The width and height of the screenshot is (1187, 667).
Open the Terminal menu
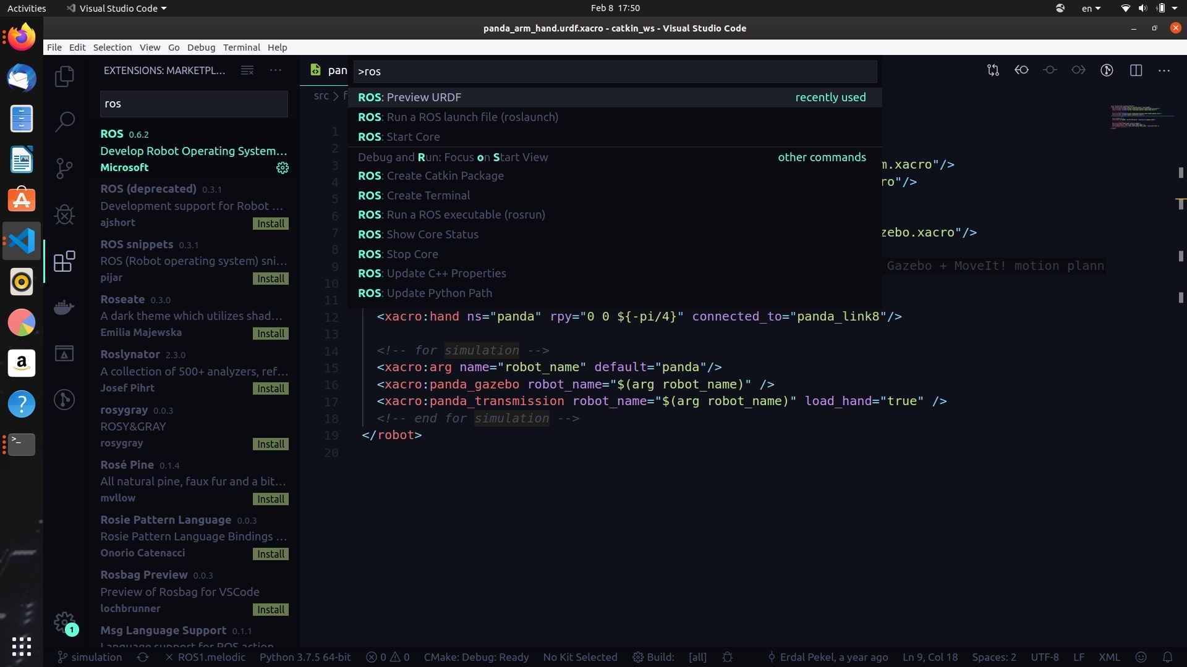(242, 47)
